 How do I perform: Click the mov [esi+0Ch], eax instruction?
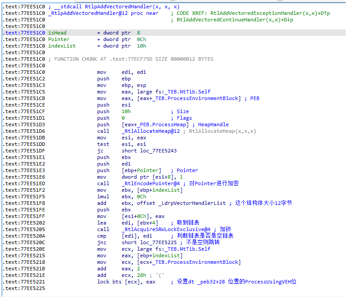pos(131,216)
